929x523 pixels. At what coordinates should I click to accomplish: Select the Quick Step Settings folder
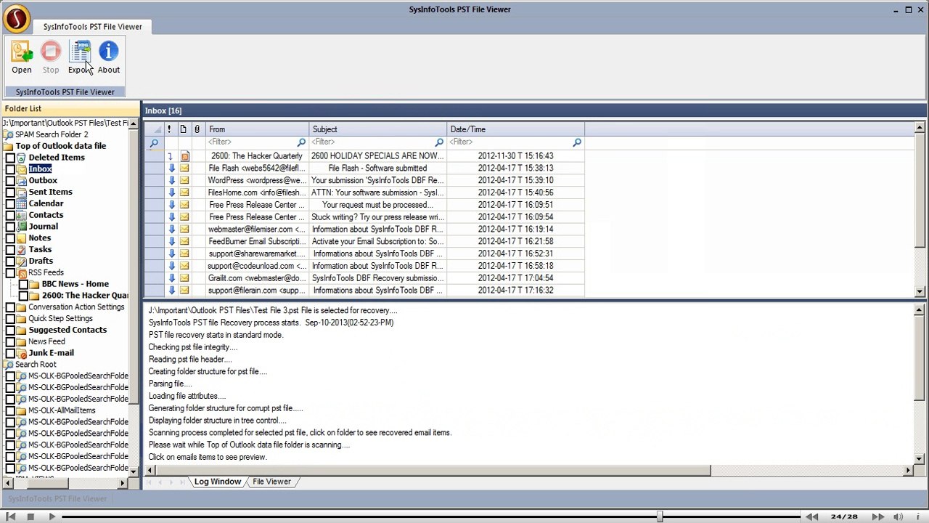coord(60,319)
